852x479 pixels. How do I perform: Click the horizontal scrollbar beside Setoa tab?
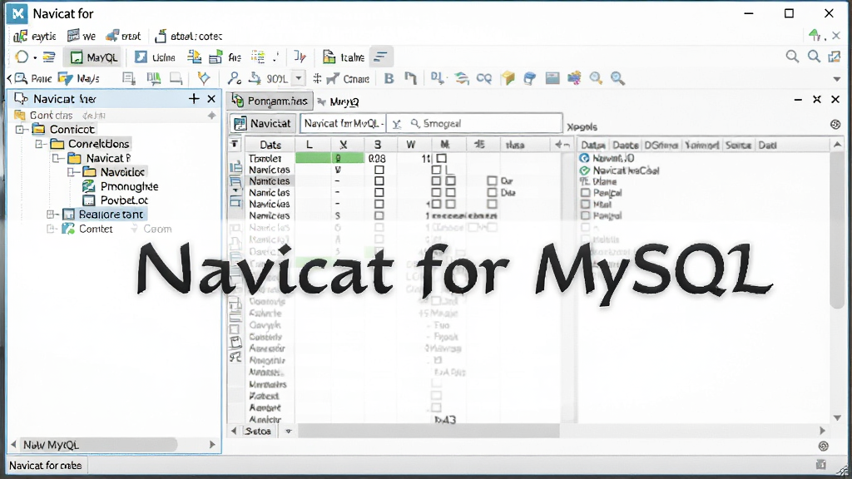click(x=429, y=432)
